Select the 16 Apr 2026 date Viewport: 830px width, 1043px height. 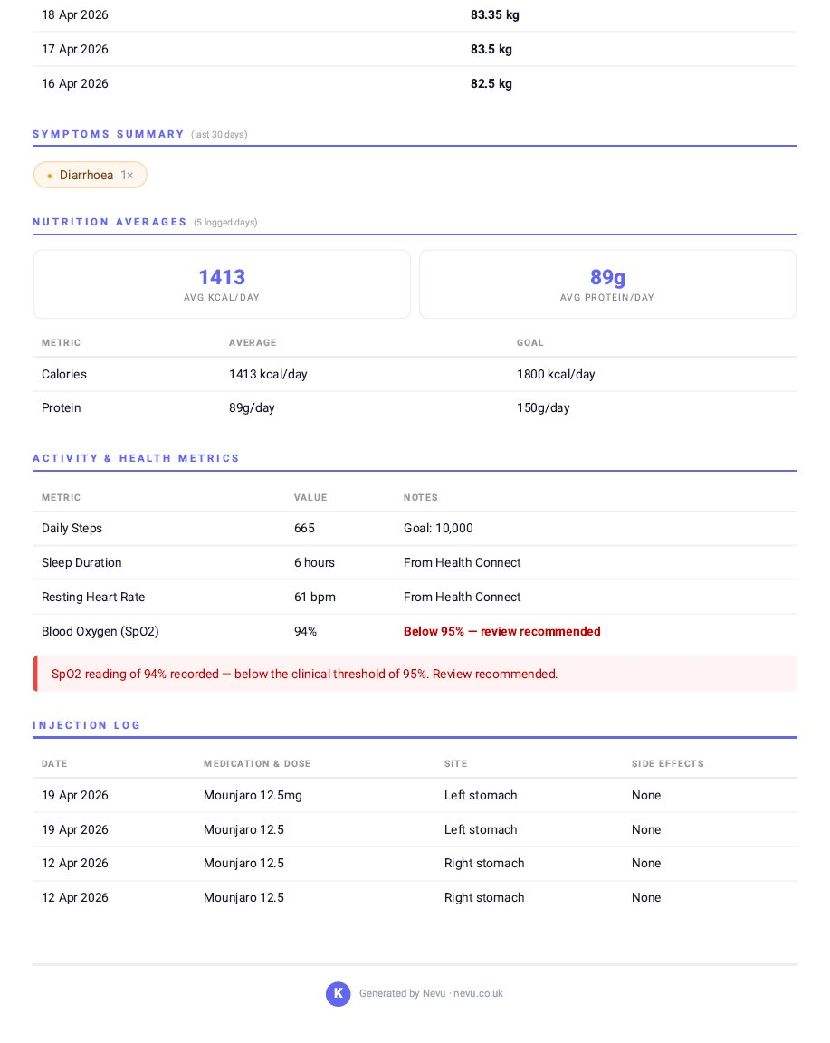click(74, 84)
